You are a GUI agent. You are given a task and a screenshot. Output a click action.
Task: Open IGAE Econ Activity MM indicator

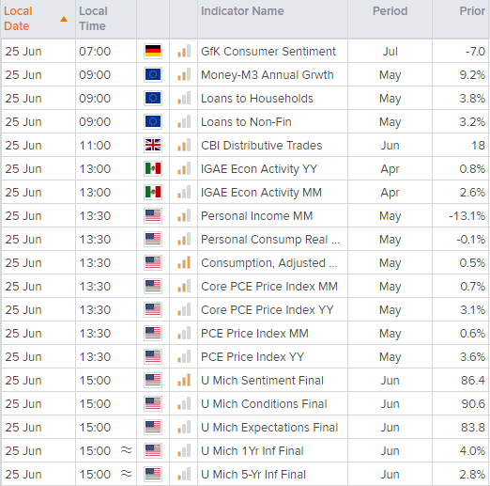pyautogui.click(x=261, y=193)
